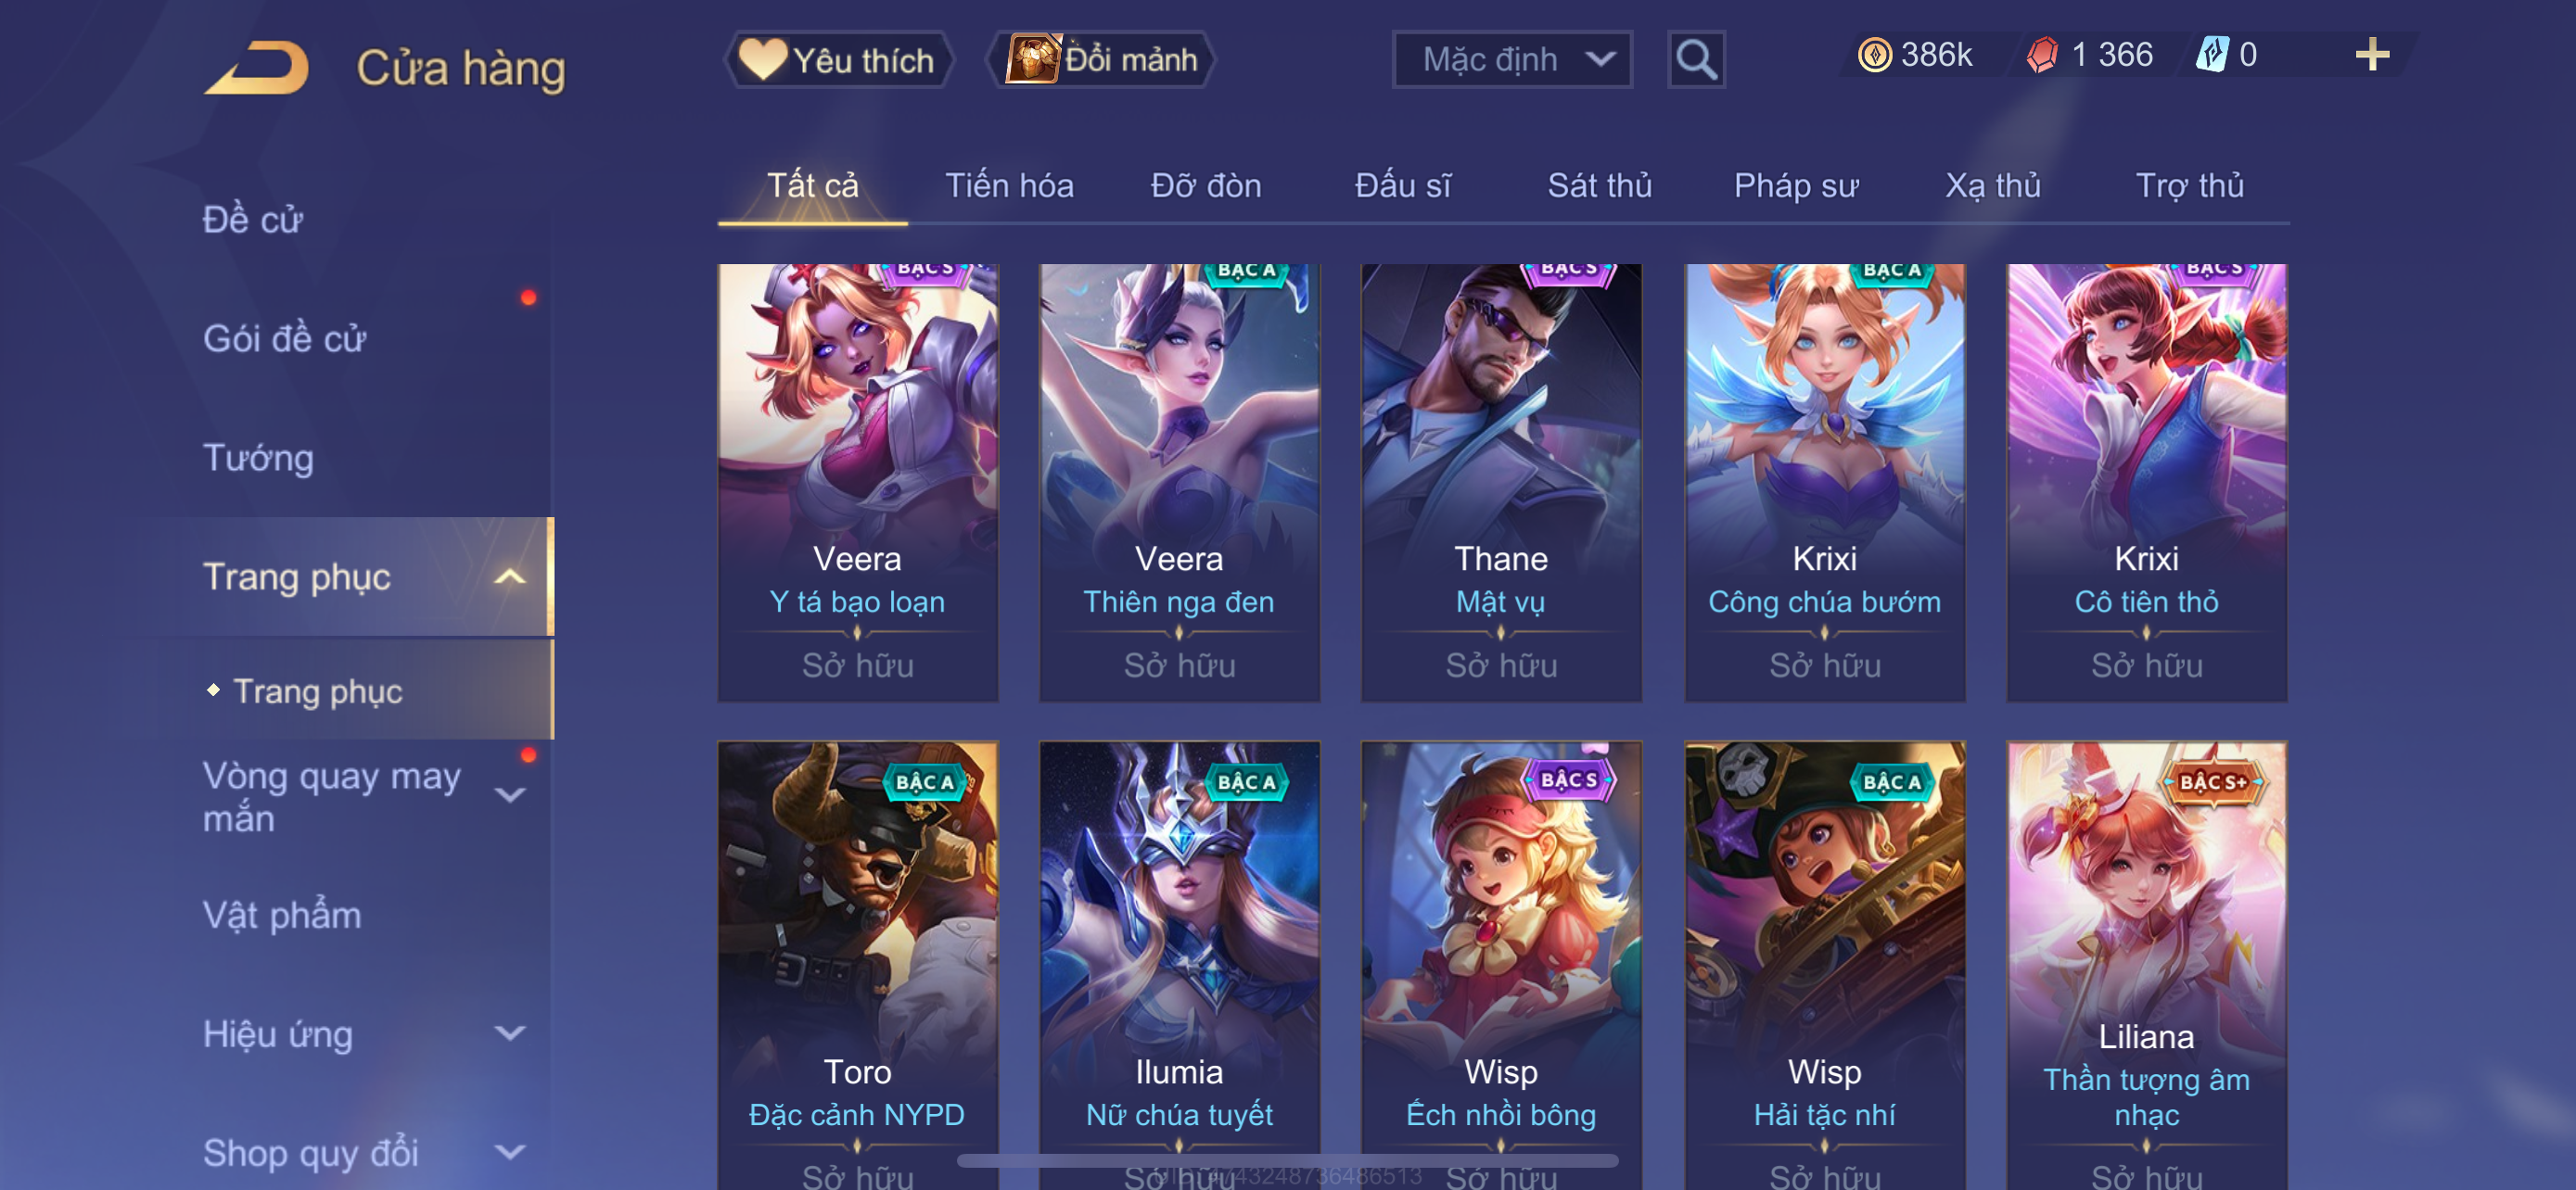Open the Mặc định sort dropdown

1512,60
